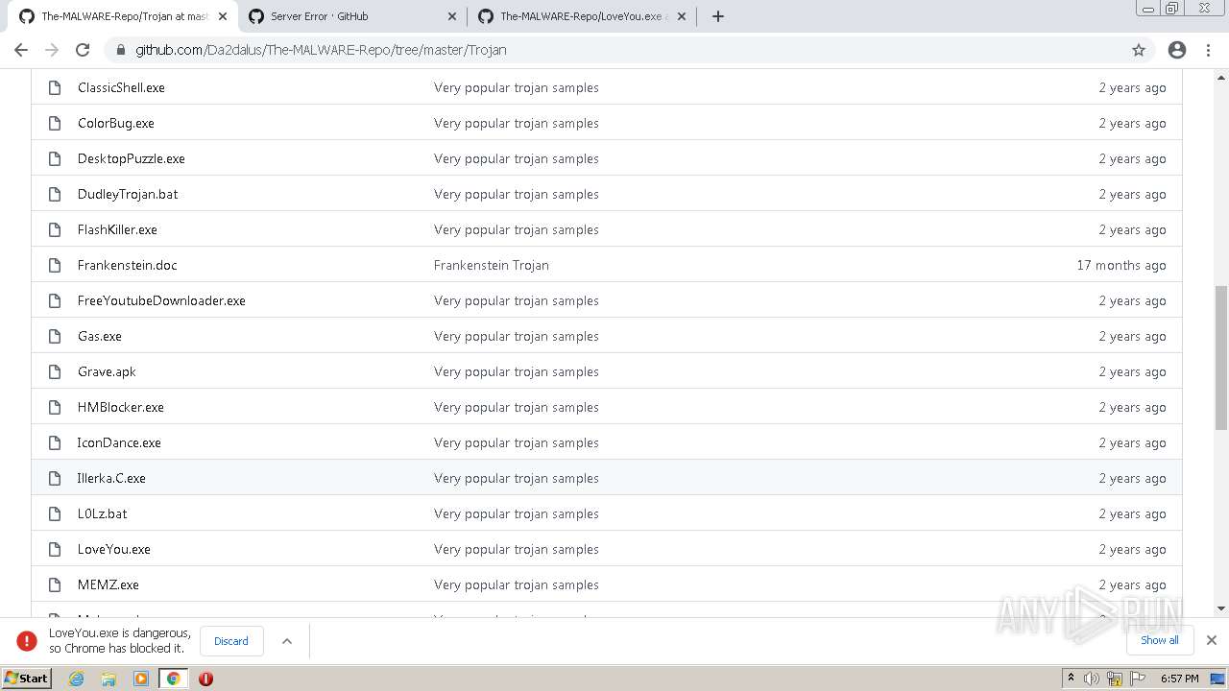Viewport: 1229px width, 691px height.
Task: Click the taskbar clock showing 6:57 PM
Action: point(1179,679)
